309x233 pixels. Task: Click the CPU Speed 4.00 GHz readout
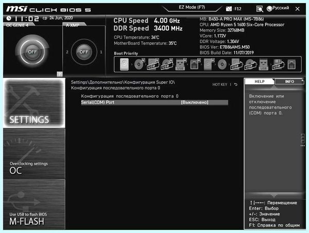point(147,21)
